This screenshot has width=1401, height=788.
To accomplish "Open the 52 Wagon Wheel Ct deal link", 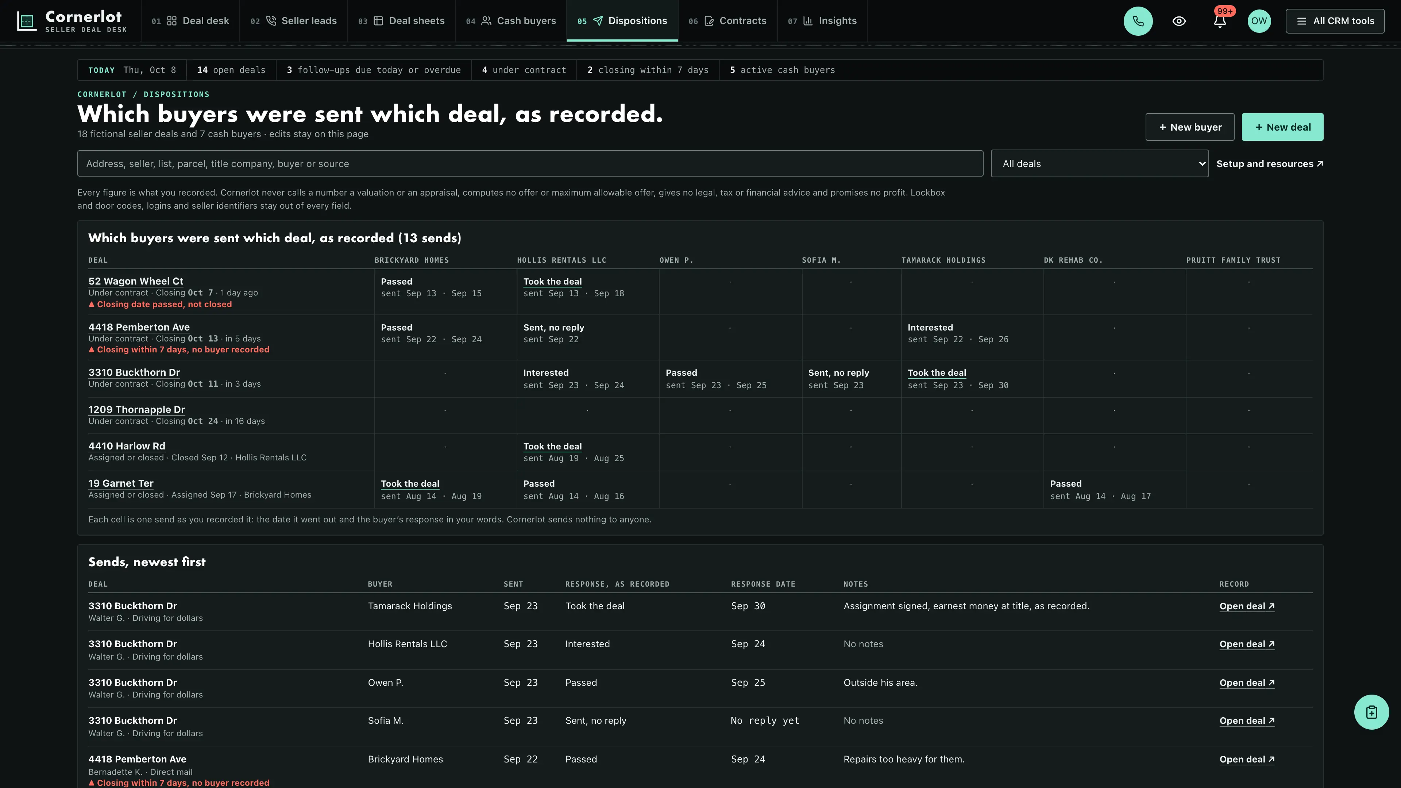I will coord(135,281).
